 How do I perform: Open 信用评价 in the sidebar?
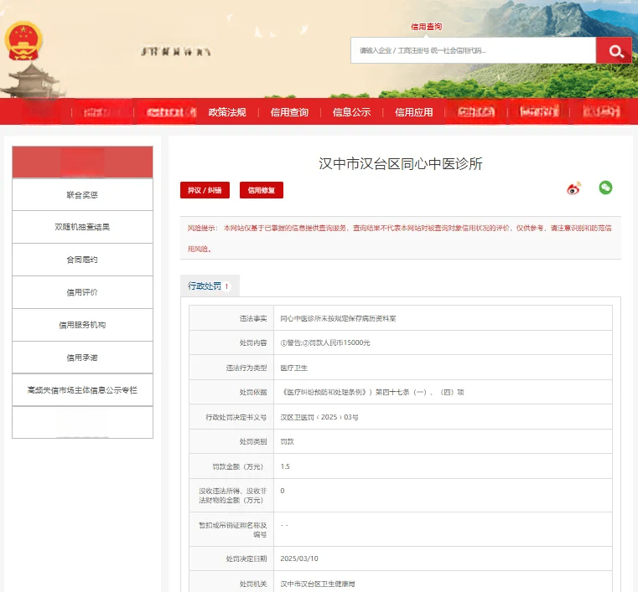coord(83,292)
